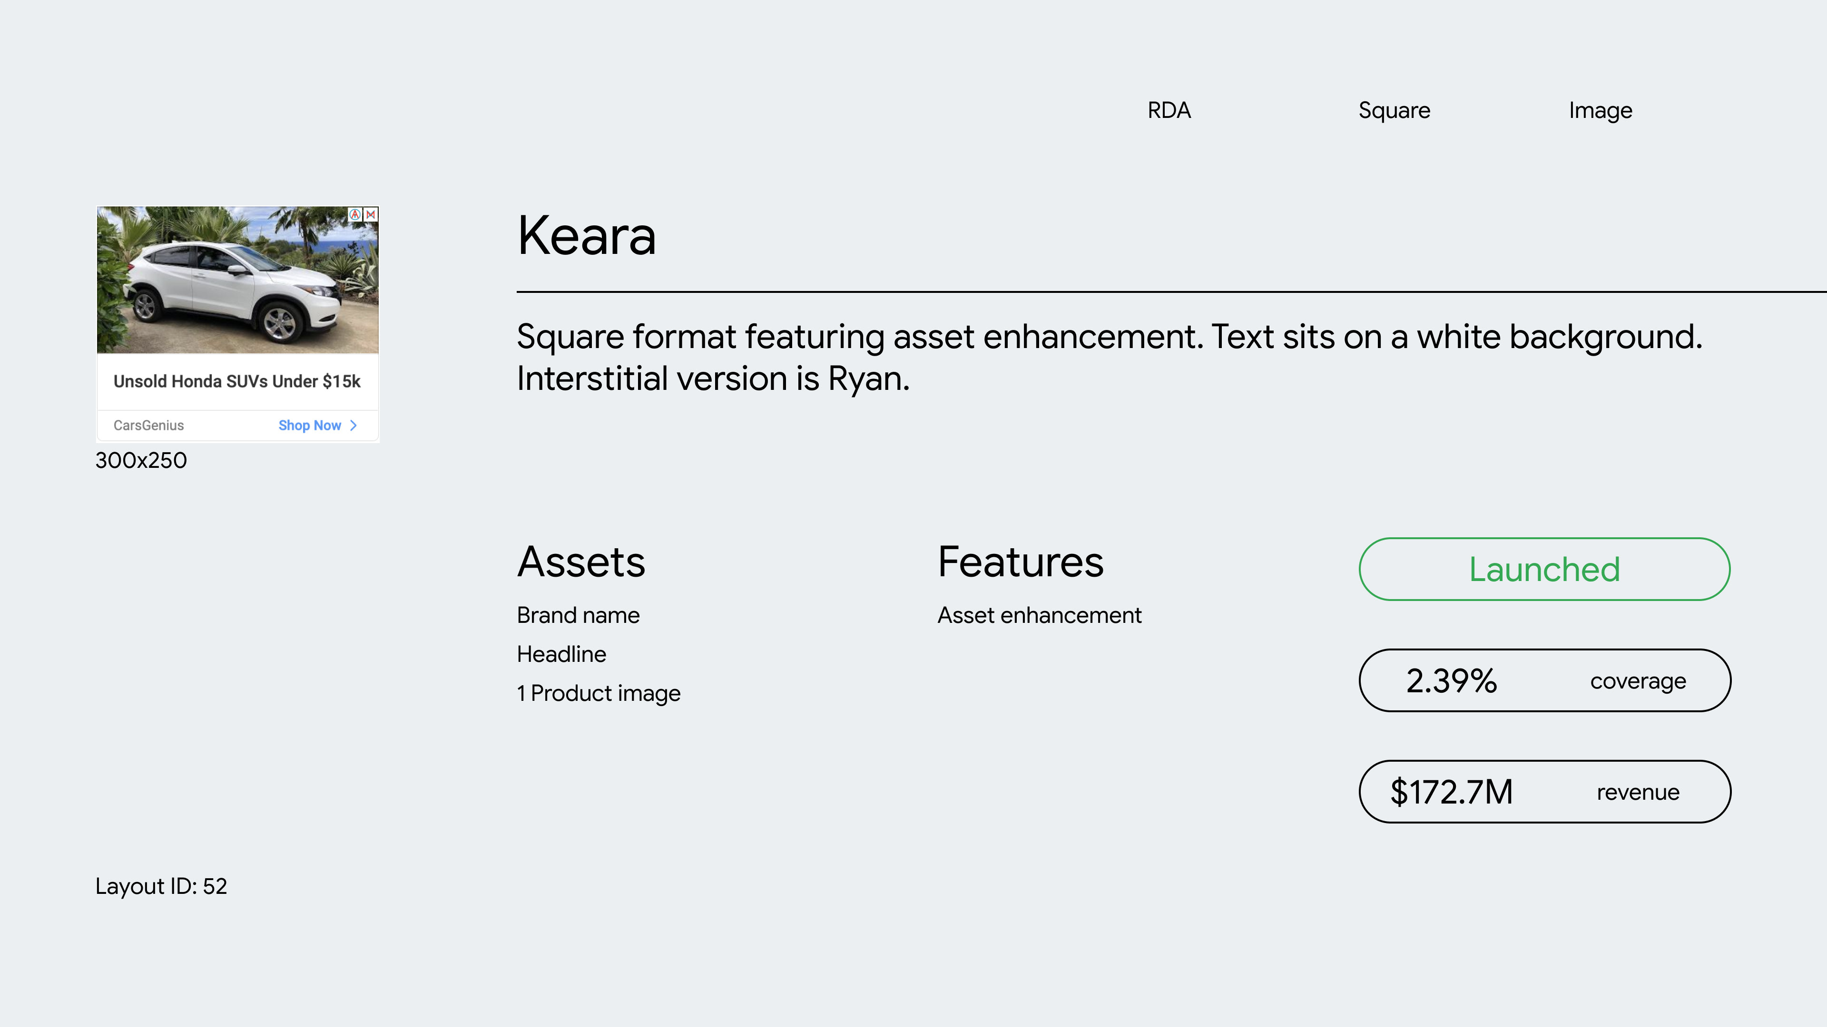The width and height of the screenshot is (1827, 1027).
Task: Click the Shop Now chevron arrow
Action: pos(353,425)
